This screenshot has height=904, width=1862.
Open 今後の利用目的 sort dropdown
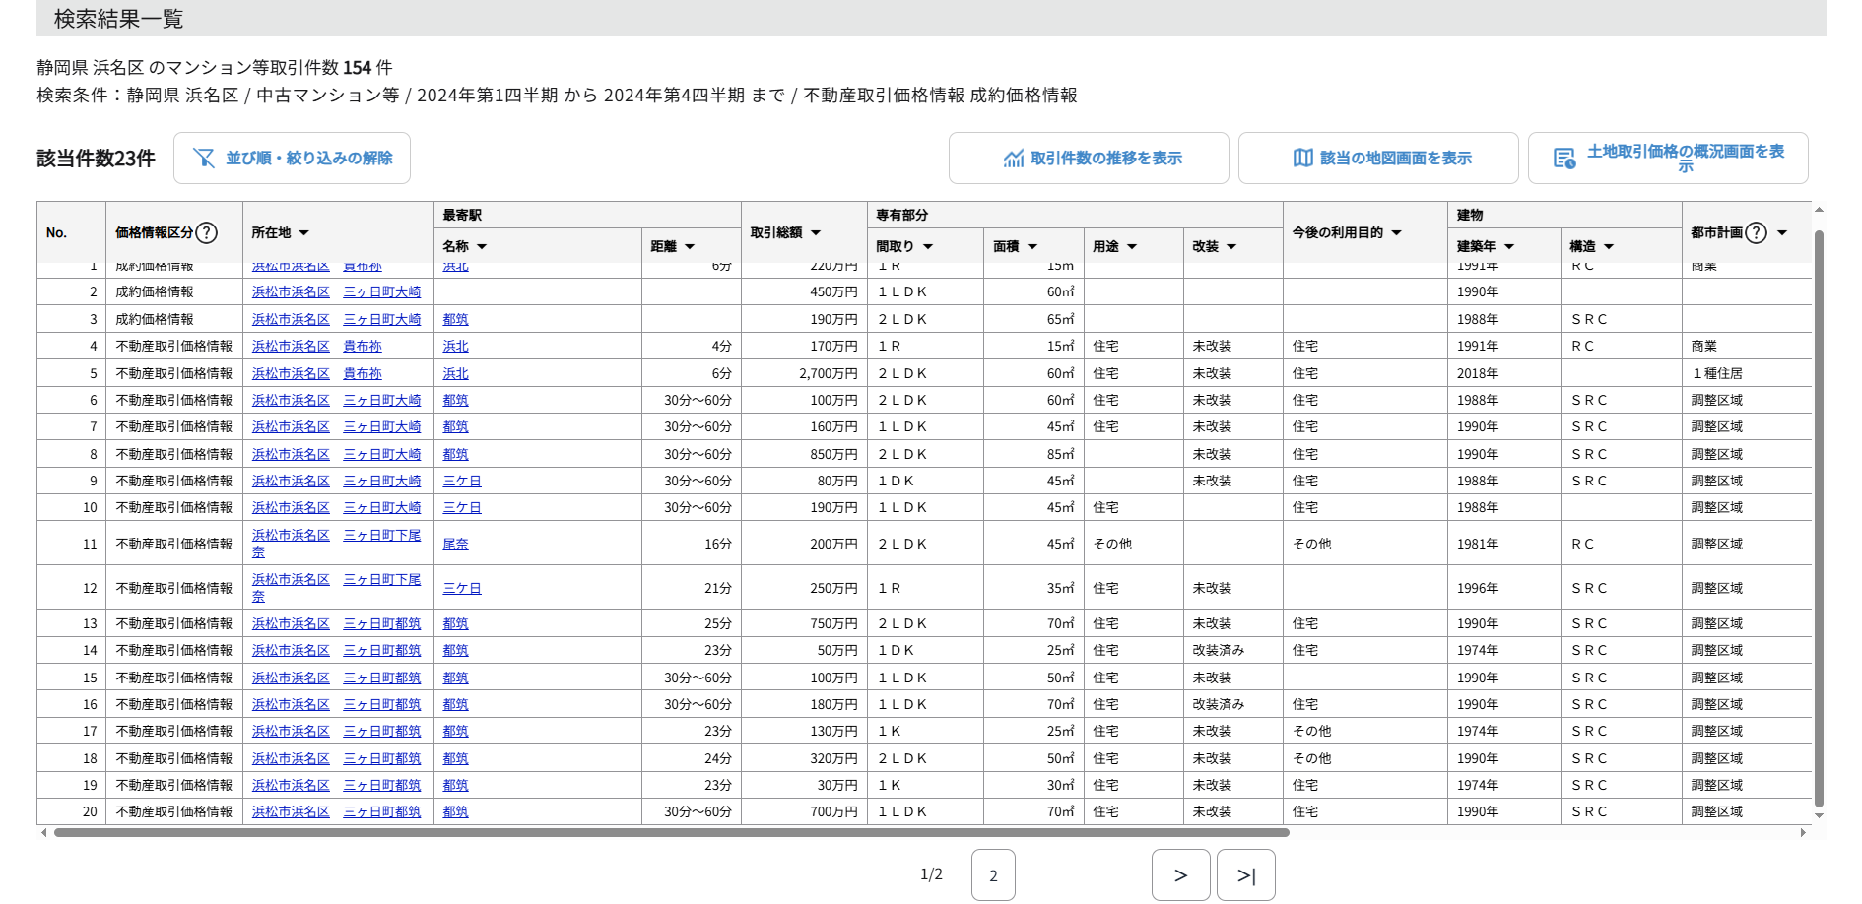tap(1396, 233)
